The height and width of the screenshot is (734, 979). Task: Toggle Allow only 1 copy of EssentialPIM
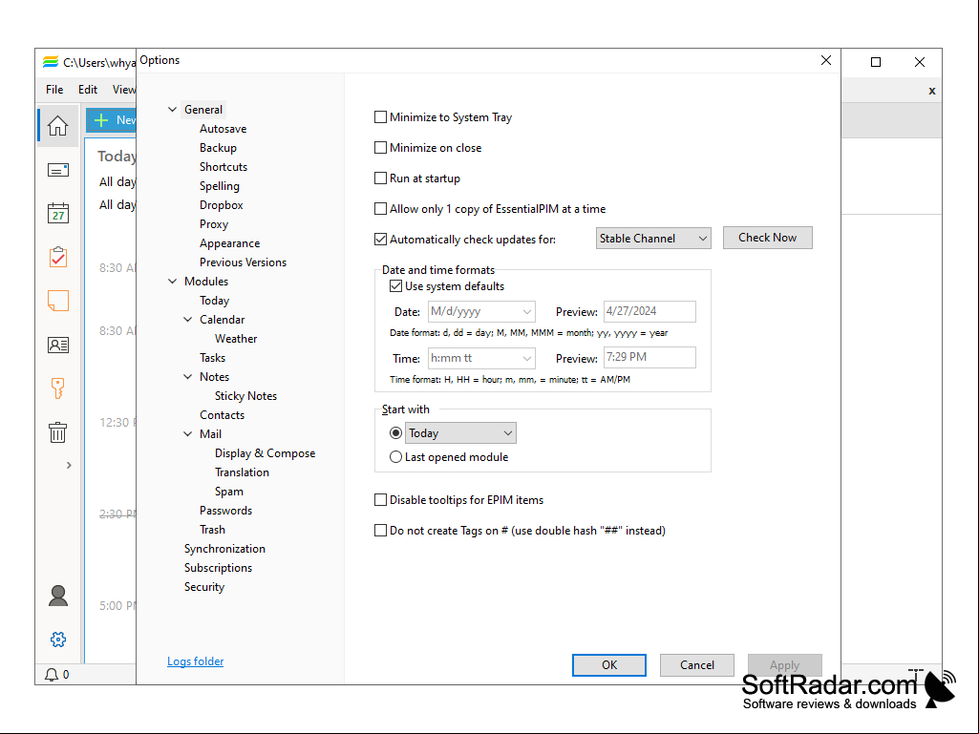pyautogui.click(x=380, y=208)
